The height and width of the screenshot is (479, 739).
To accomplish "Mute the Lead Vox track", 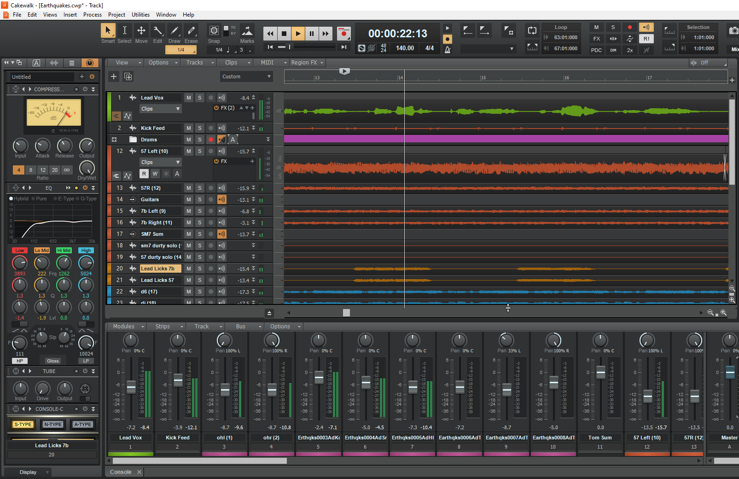I will click(189, 98).
